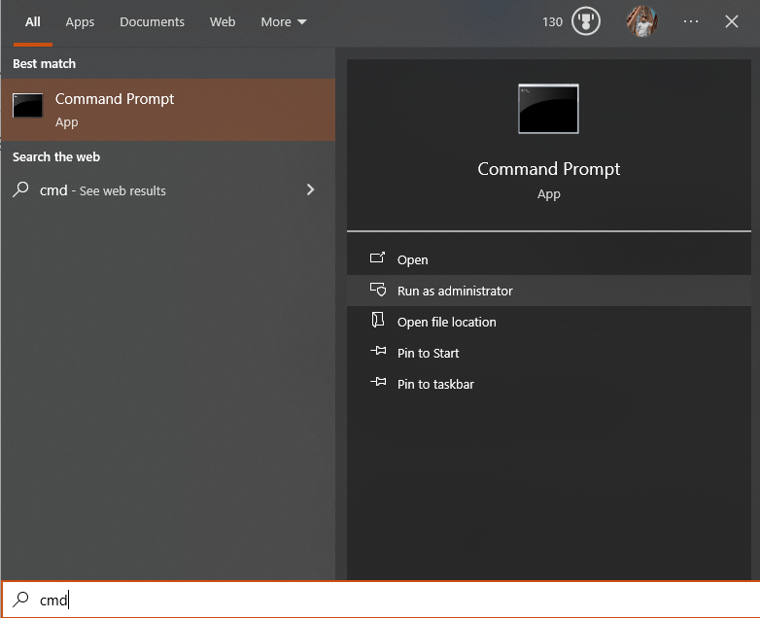Switch to the Documents tab
Screen dimensions: 760x618
pos(152,22)
